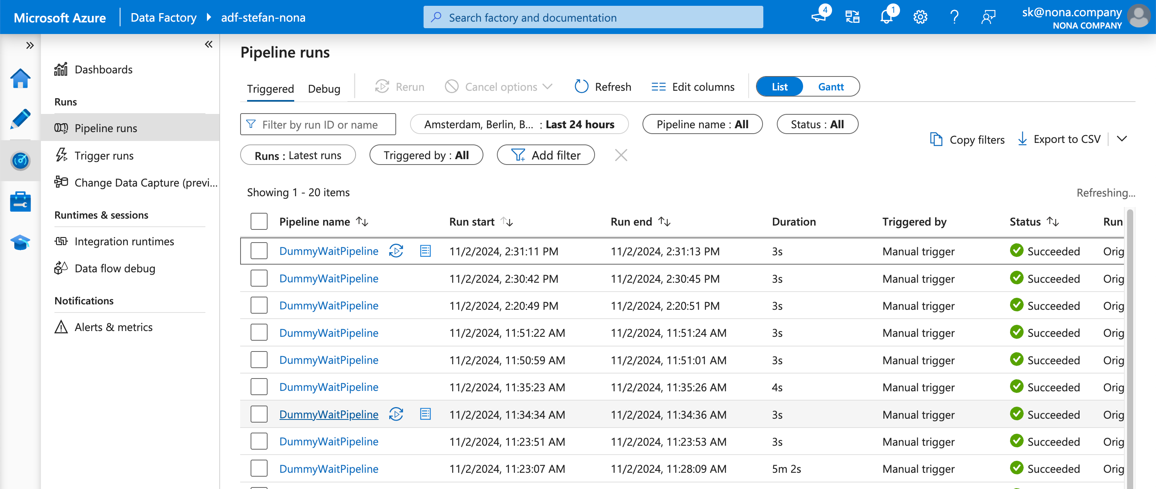Click the Home icon in left rail

click(x=20, y=78)
